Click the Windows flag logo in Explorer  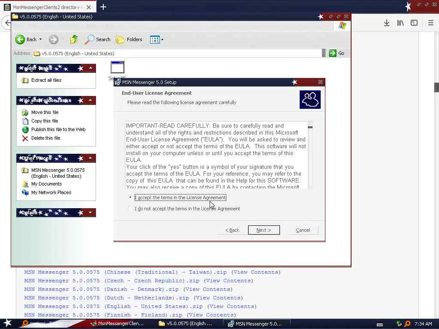(342, 25)
